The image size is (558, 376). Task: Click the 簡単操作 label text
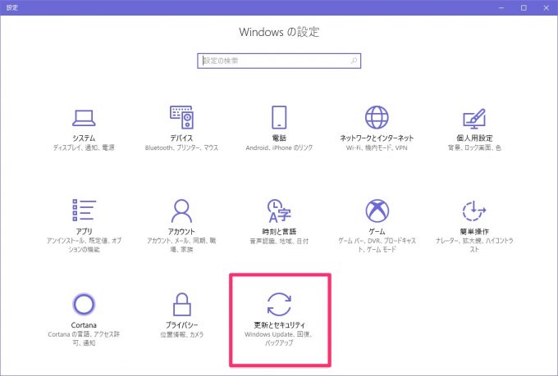(474, 231)
